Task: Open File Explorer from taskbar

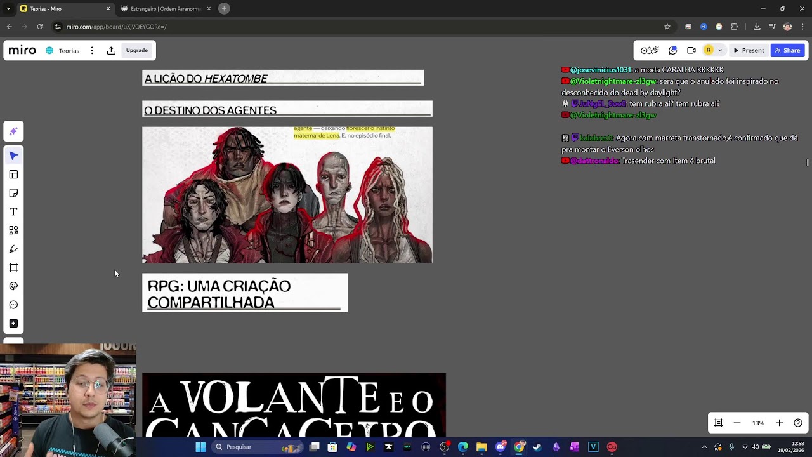Action: [481, 447]
